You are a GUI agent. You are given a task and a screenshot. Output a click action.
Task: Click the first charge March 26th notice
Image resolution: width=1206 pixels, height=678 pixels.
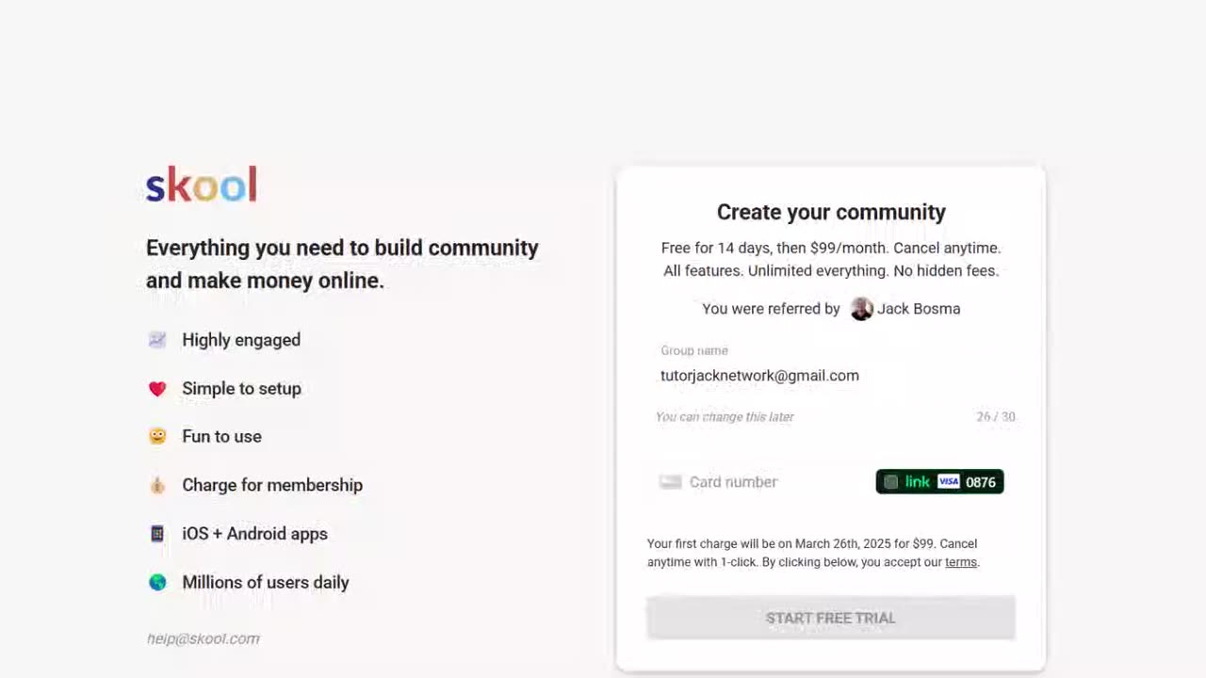(814, 553)
